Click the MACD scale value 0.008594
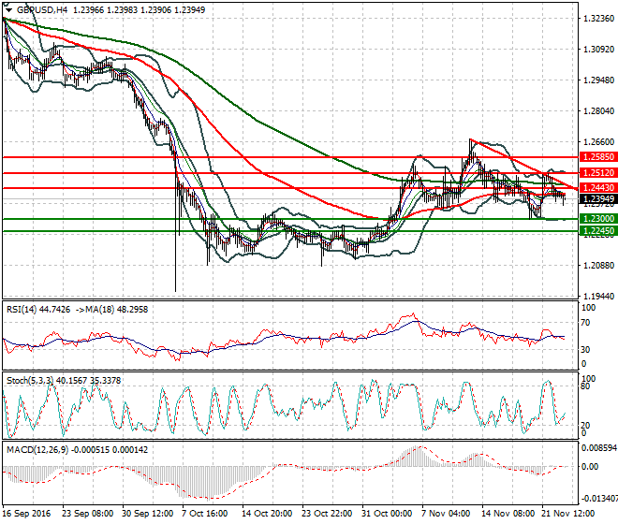The width and height of the screenshot is (618, 524). (599, 448)
